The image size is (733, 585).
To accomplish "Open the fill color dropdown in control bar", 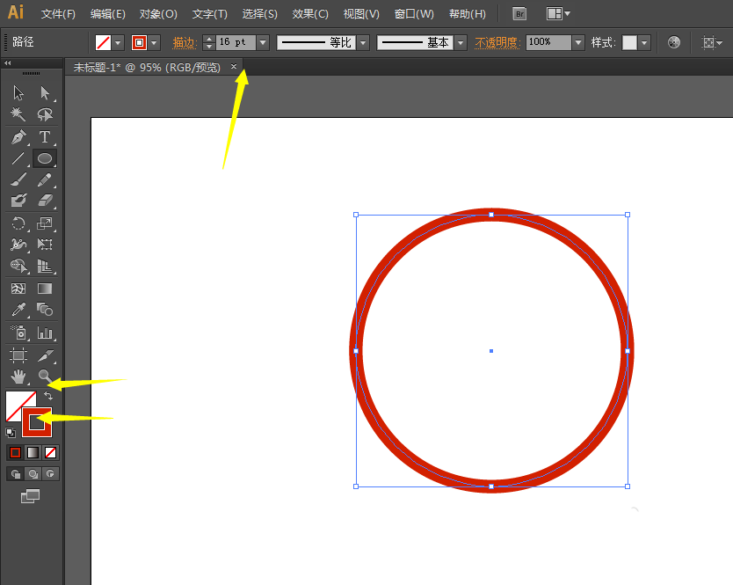I will (x=118, y=42).
